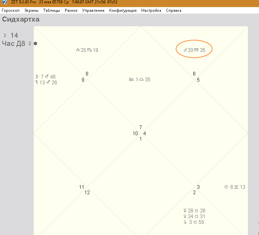The height and width of the screenshot is (235, 259).
Task: Click the time 7:48:07 GMT in title bar
Action: (83, 2)
